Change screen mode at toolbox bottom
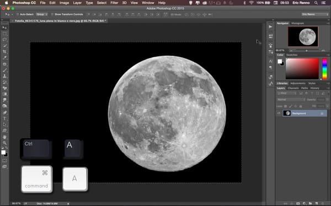331x206 pixels. (4, 166)
